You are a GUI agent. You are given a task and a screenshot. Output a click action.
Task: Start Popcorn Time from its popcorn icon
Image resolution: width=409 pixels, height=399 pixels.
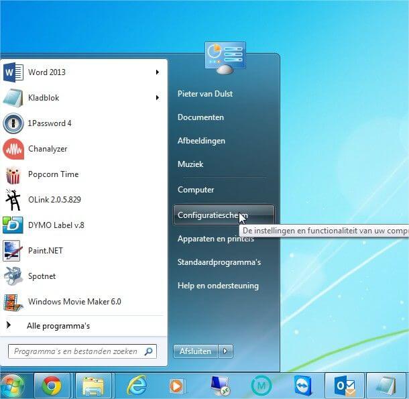point(13,175)
